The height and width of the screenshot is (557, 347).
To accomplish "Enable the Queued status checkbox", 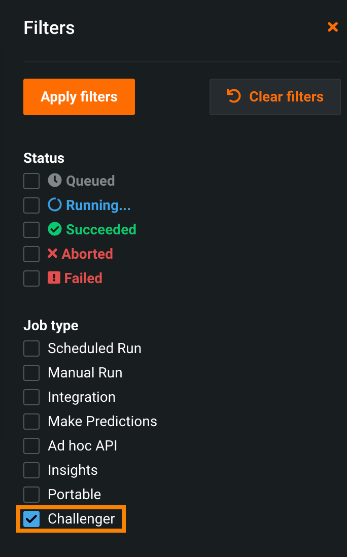I will coord(31,181).
